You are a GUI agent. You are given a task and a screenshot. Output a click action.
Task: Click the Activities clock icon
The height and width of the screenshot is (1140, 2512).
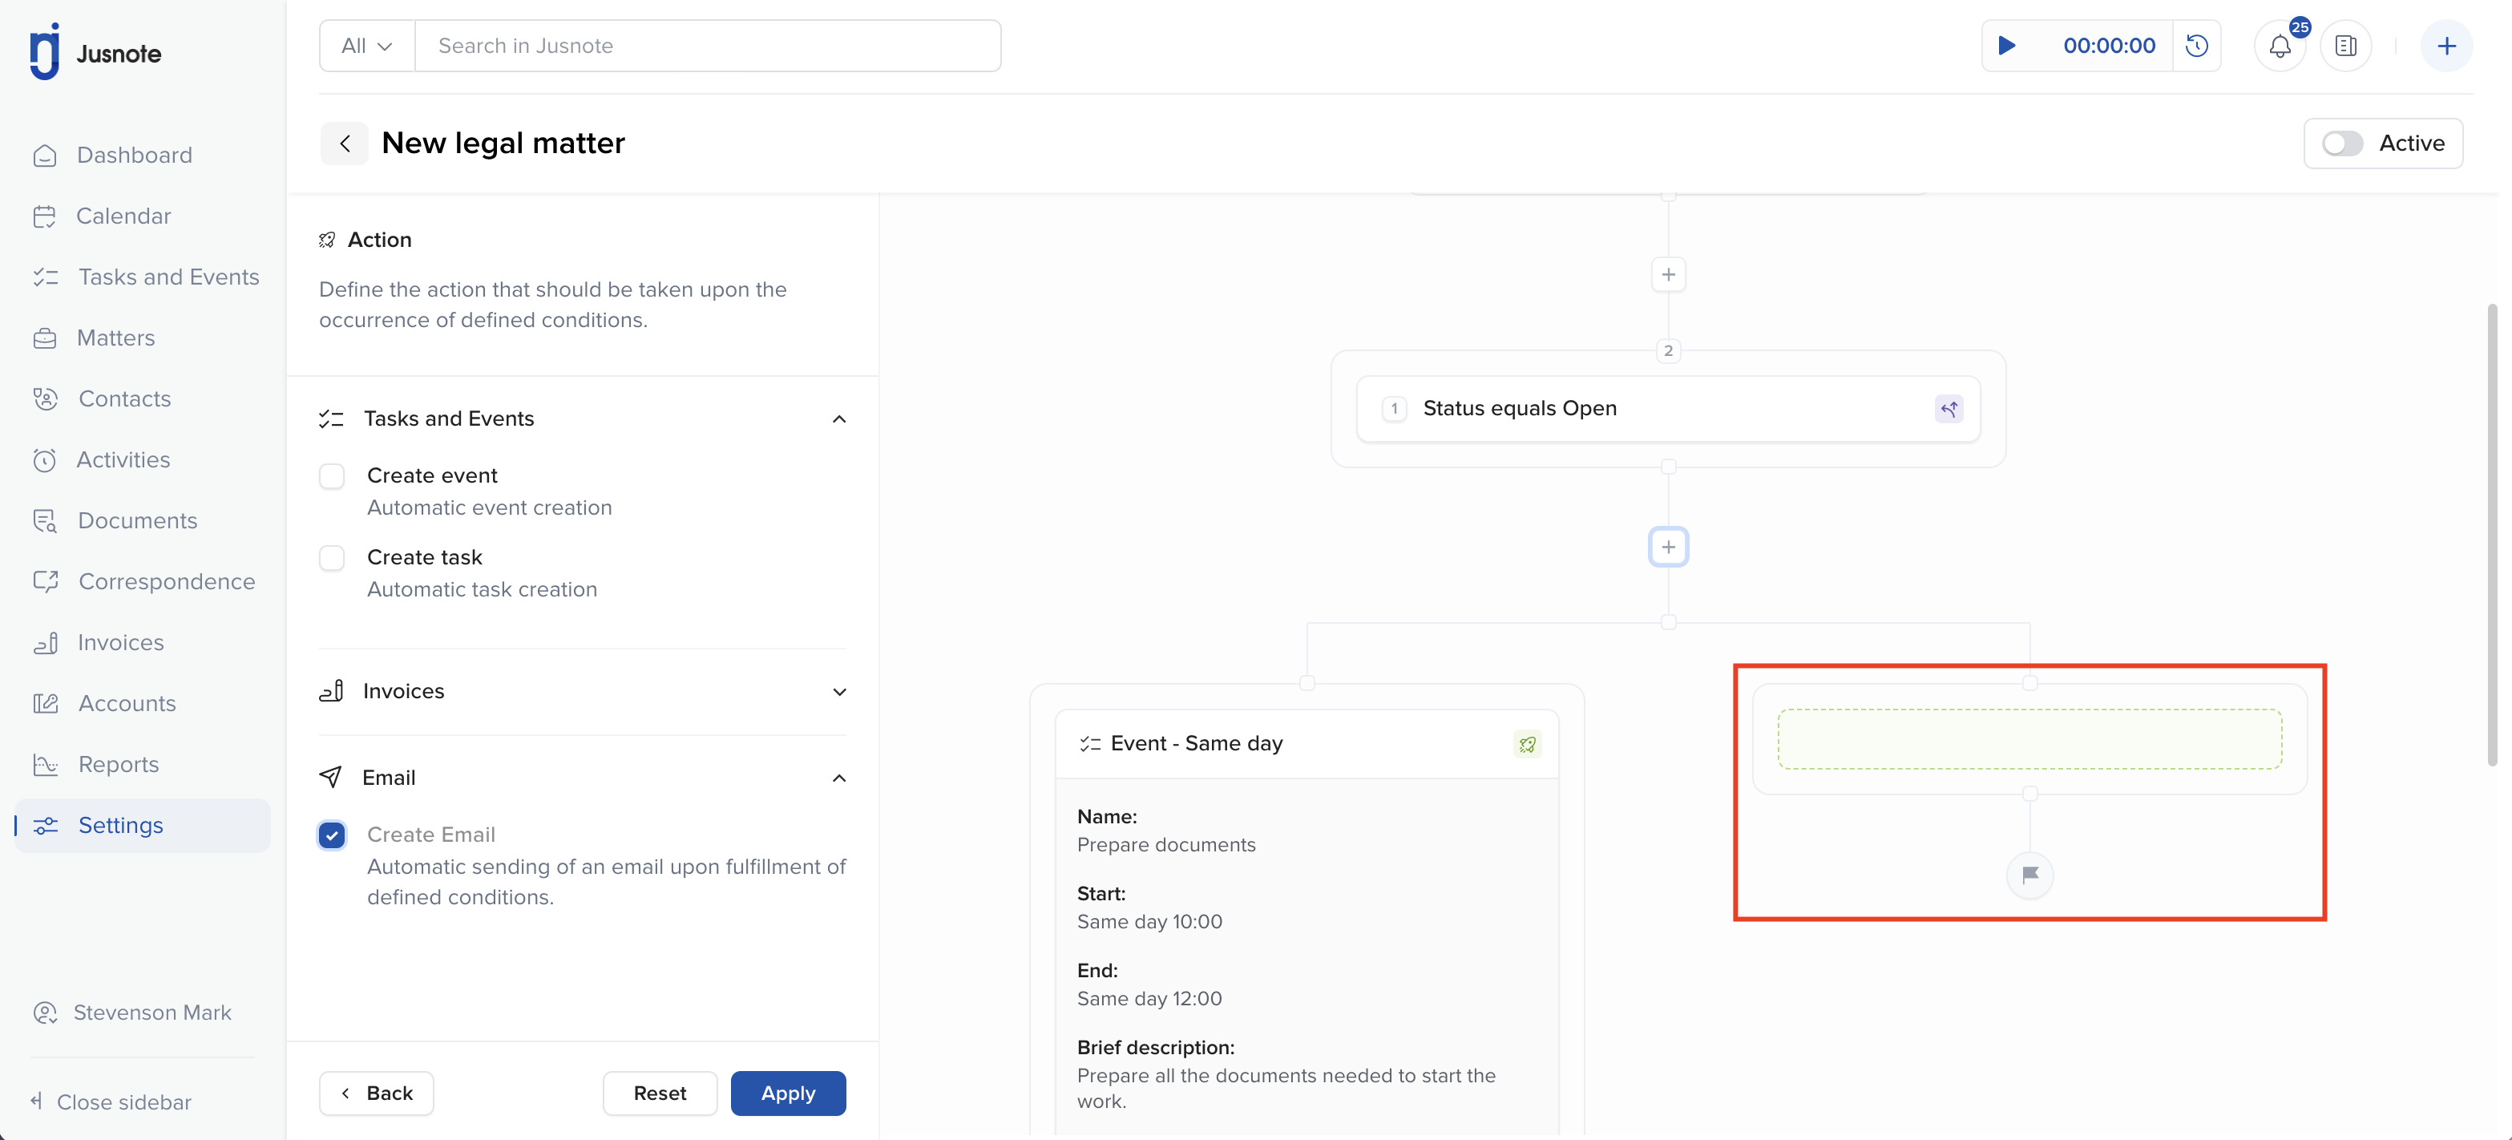tap(45, 460)
